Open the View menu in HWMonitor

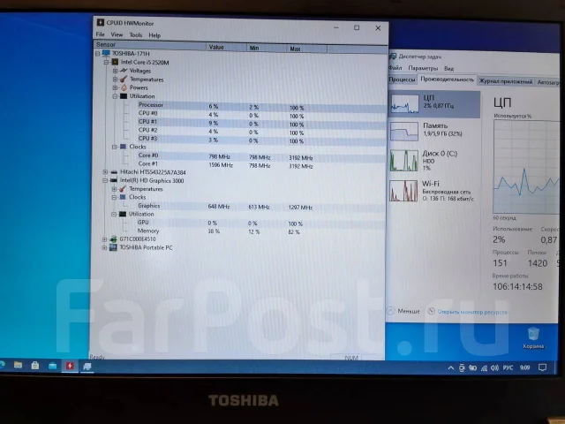117,35
